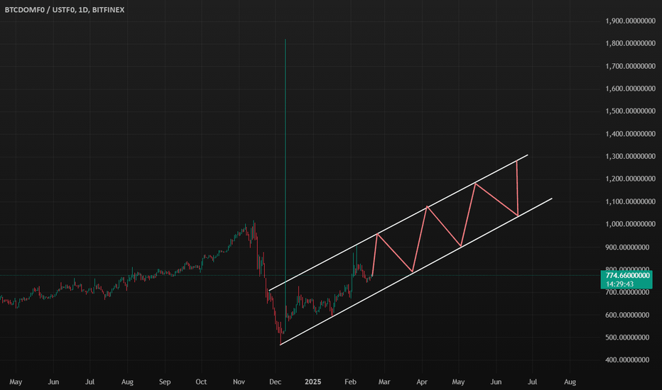The height and width of the screenshot is (390, 662).
Task: Click the 600 price axis label
Action: (627, 315)
